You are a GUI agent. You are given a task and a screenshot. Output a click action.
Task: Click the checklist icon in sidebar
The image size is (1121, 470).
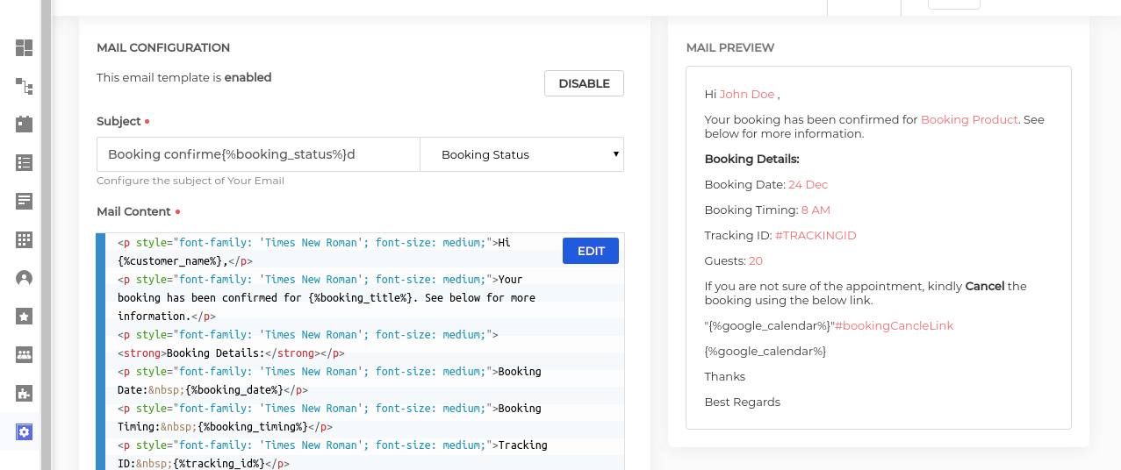[x=24, y=162]
